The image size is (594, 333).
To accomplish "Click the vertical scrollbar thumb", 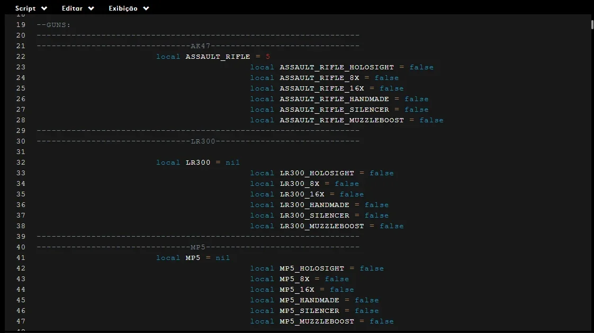I will coord(592,25).
